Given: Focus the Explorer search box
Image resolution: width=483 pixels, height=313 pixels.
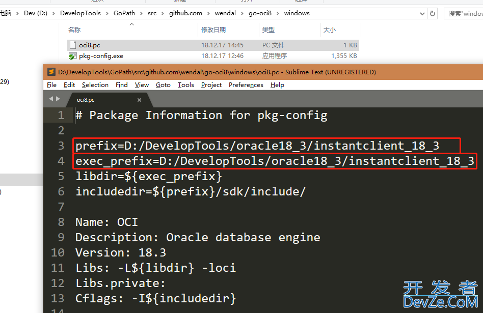Looking at the screenshot, I should pos(464,14).
